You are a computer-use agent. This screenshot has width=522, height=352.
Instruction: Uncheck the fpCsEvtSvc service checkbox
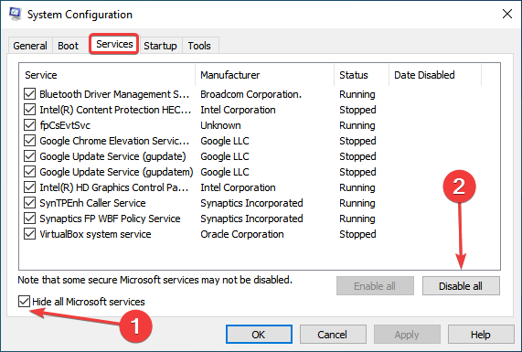pos(29,125)
